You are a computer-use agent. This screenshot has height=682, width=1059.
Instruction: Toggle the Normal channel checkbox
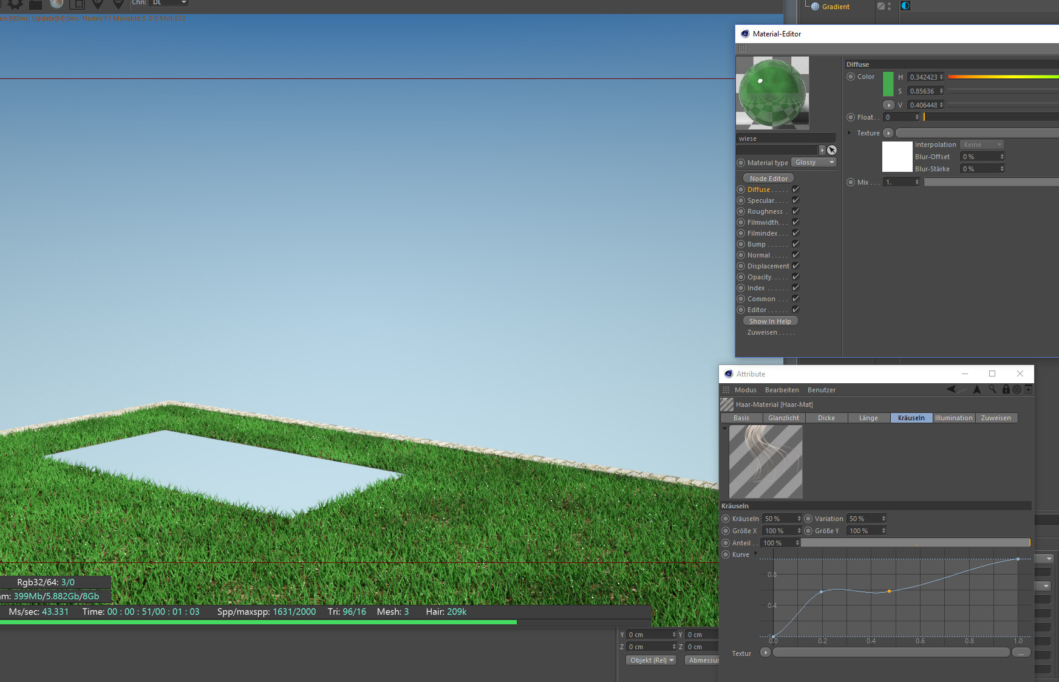[x=795, y=255]
